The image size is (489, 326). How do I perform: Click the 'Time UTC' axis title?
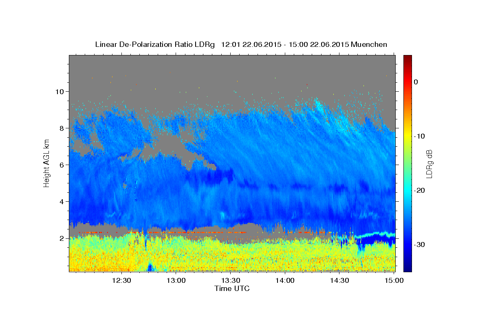click(232, 289)
